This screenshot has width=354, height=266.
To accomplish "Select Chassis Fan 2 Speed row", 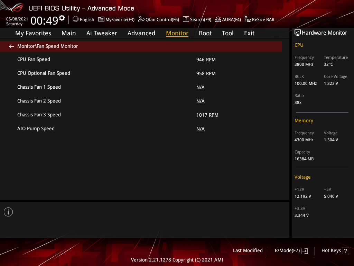I will [141, 101].
